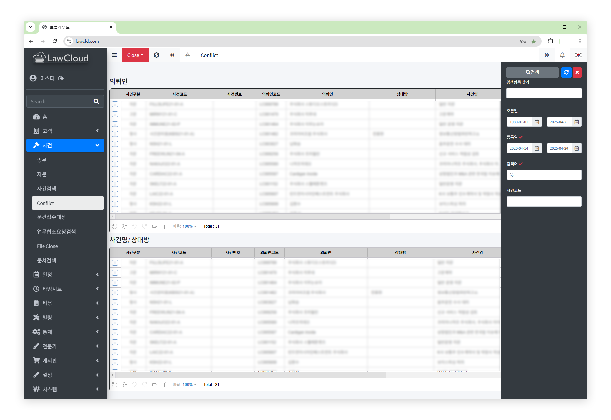This screenshot has width=611, height=420.
Task: Click the Korean flag language icon
Action: 578,55
